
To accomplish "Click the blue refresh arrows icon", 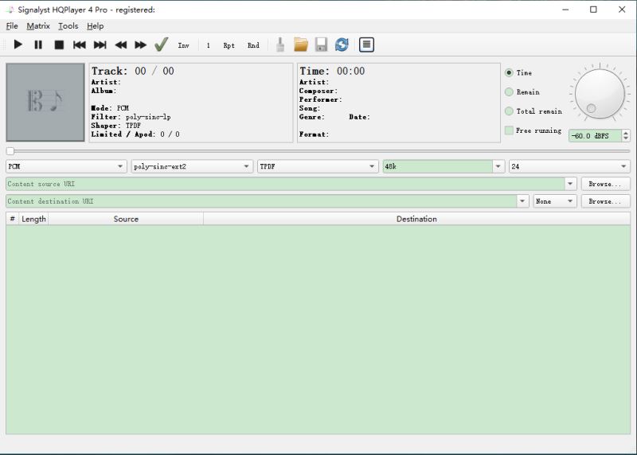I will coord(342,45).
